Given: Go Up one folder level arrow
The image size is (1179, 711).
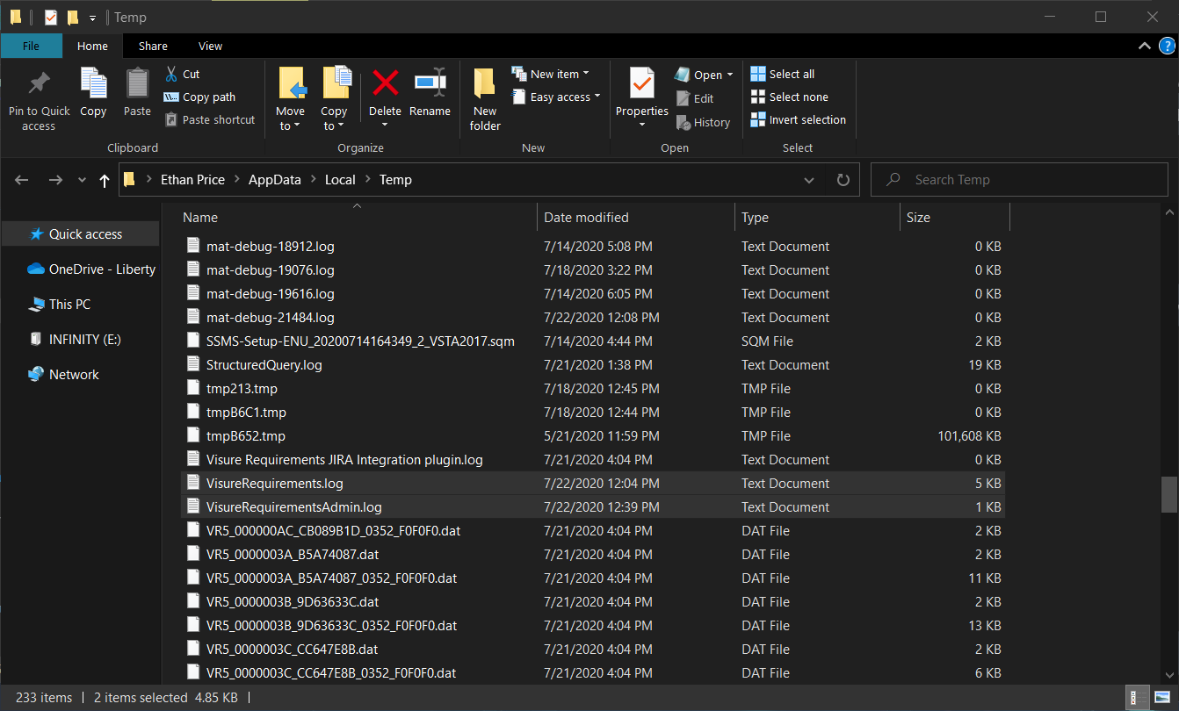Looking at the screenshot, I should coord(105,180).
